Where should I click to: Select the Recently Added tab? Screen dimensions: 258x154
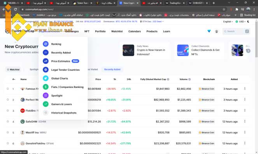[112, 69]
